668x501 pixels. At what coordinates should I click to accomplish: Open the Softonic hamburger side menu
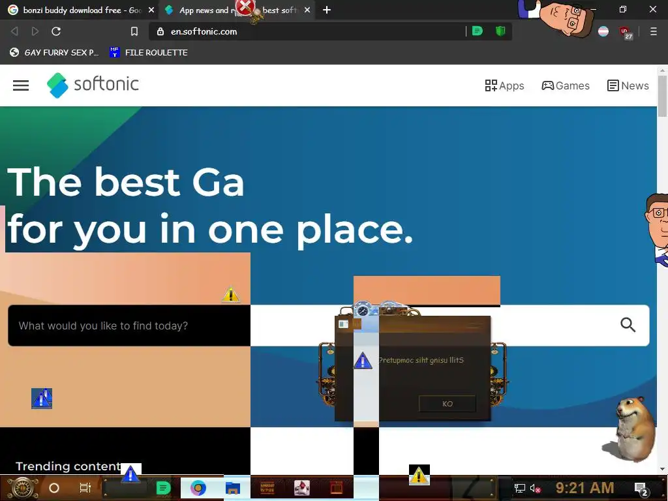[21, 85]
